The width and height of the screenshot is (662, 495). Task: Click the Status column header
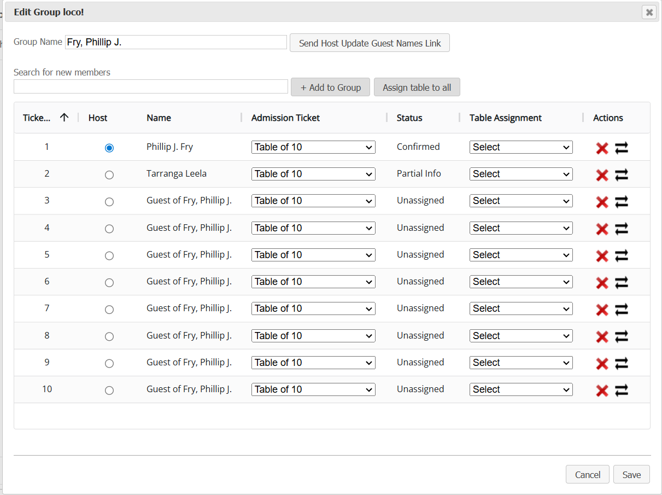click(409, 118)
